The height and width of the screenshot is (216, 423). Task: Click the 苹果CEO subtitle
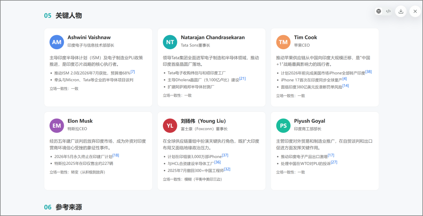coord(302,45)
